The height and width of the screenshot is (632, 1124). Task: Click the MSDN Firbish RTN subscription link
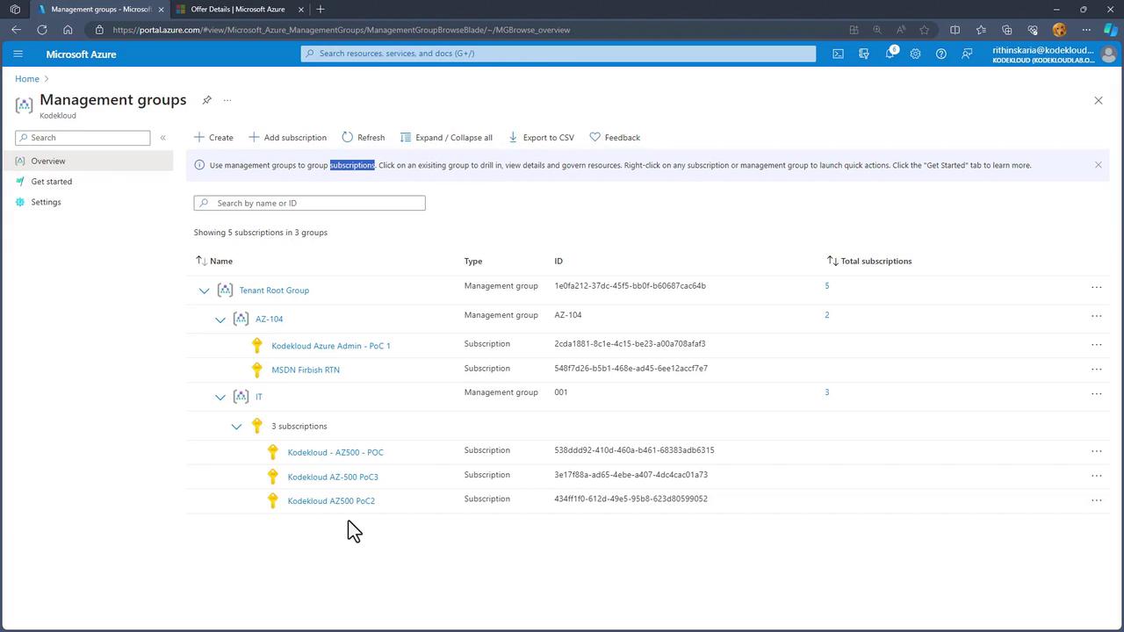305,370
